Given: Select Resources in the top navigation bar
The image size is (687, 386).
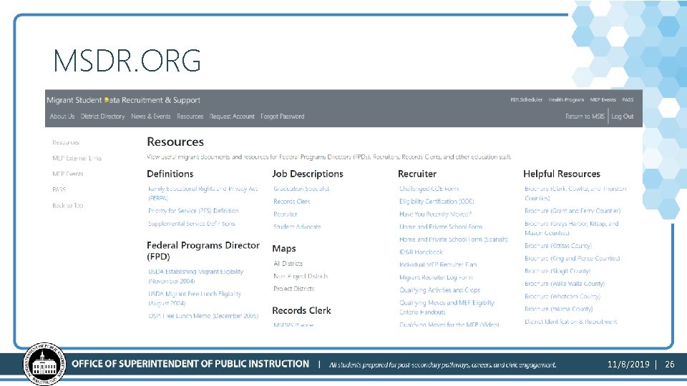Looking at the screenshot, I should pyautogui.click(x=190, y=117).
